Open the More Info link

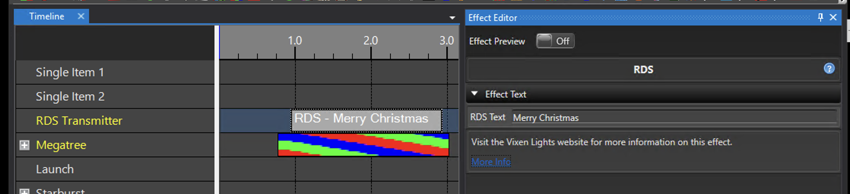click(x=491, y=162)
